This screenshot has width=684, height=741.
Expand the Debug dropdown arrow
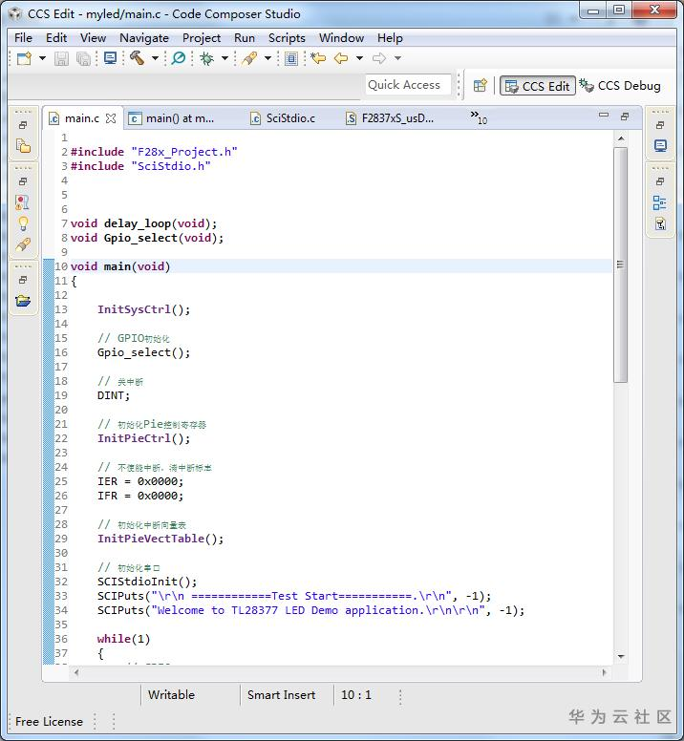tap(224, 58)
